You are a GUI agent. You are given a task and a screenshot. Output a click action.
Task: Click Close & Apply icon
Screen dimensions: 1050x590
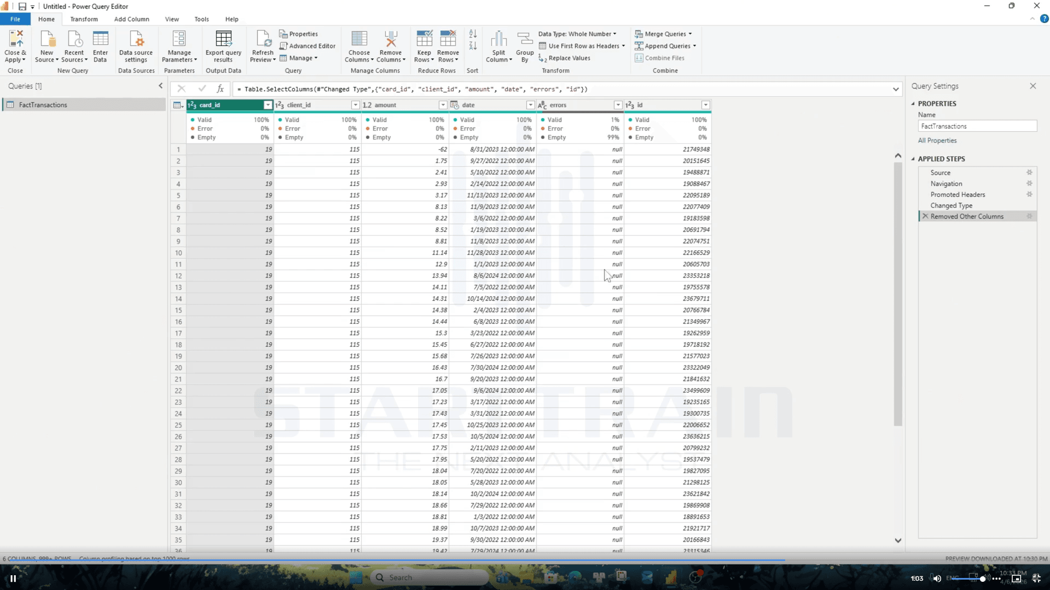[15, 39]
